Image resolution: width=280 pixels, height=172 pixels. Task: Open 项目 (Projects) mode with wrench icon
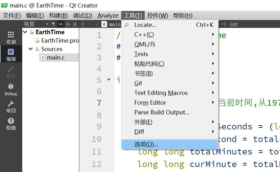pos(11,107)
